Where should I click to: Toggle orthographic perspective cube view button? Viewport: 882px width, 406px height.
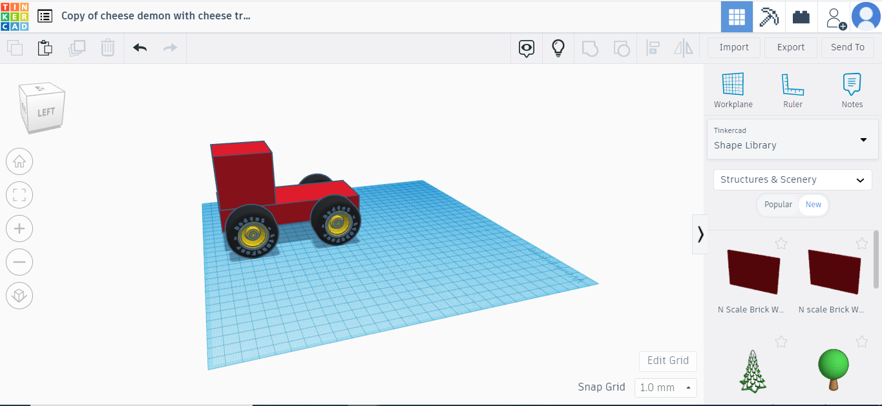pyautogui.click(x=19, y=296)
